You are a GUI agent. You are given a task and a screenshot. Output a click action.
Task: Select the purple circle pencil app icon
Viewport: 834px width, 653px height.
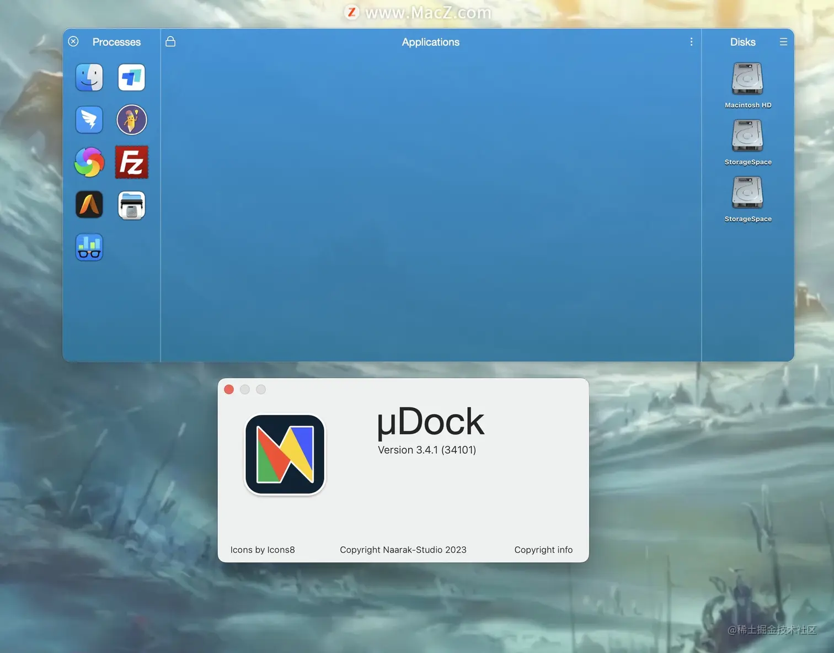click(131, 120)
